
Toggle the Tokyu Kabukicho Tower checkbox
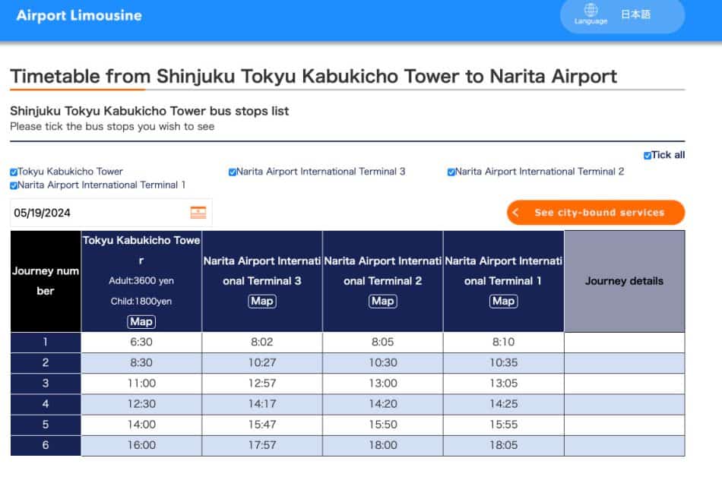point(14,172)
